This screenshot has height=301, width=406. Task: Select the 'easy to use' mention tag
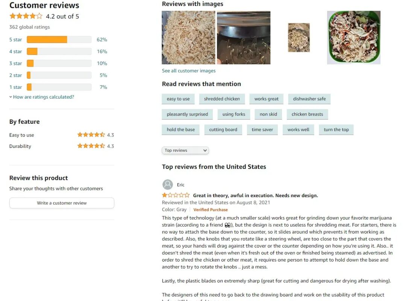point(178,99)
